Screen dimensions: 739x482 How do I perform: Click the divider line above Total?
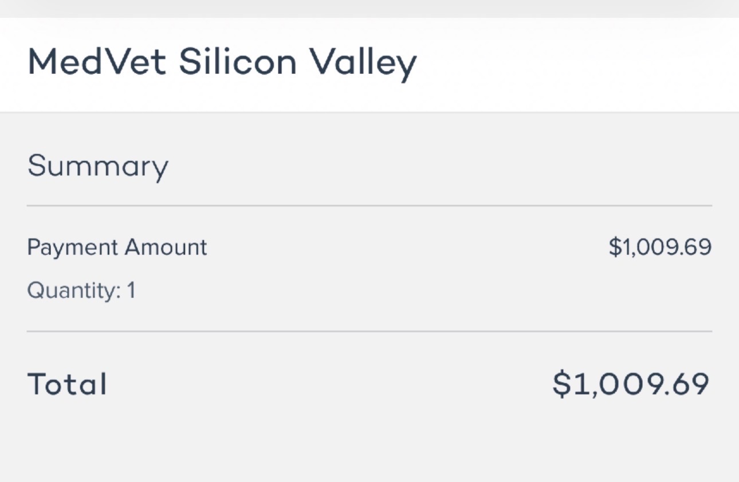pyautogui.click(x=369, y=331)
